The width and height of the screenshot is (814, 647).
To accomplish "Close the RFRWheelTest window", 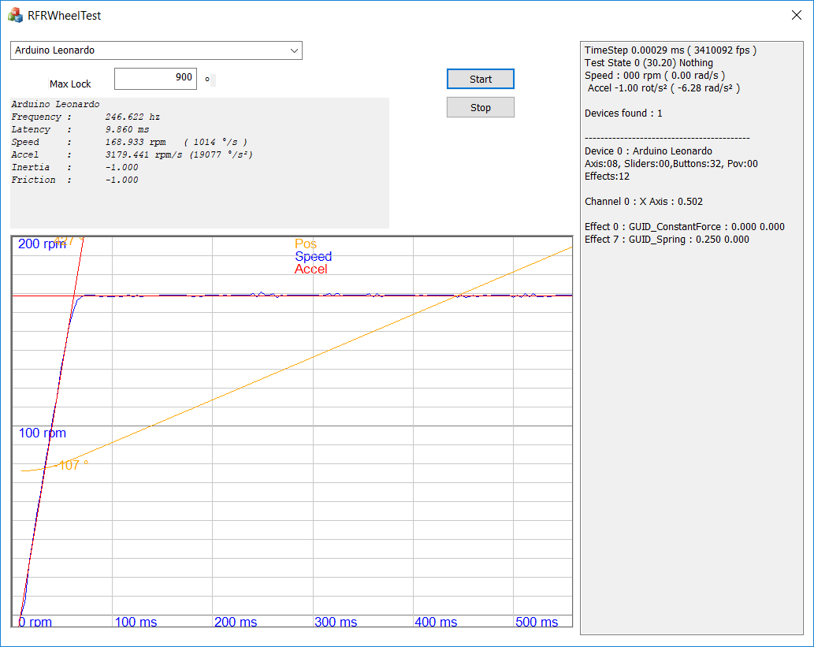I will click(796, 15).
